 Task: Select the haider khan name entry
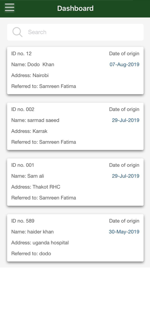(x=32, y=232)
